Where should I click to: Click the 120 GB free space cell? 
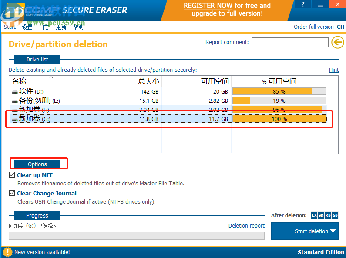click(x=219, y=91)
